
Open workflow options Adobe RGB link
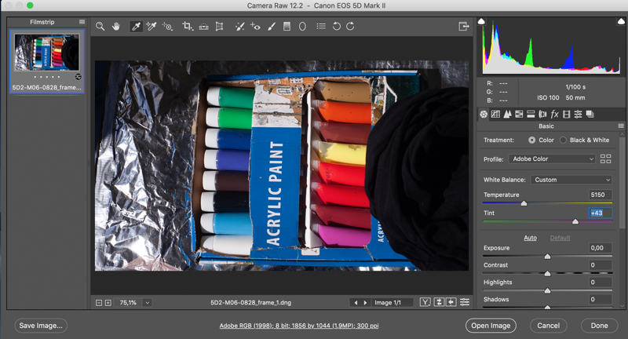tap(299, 326)
